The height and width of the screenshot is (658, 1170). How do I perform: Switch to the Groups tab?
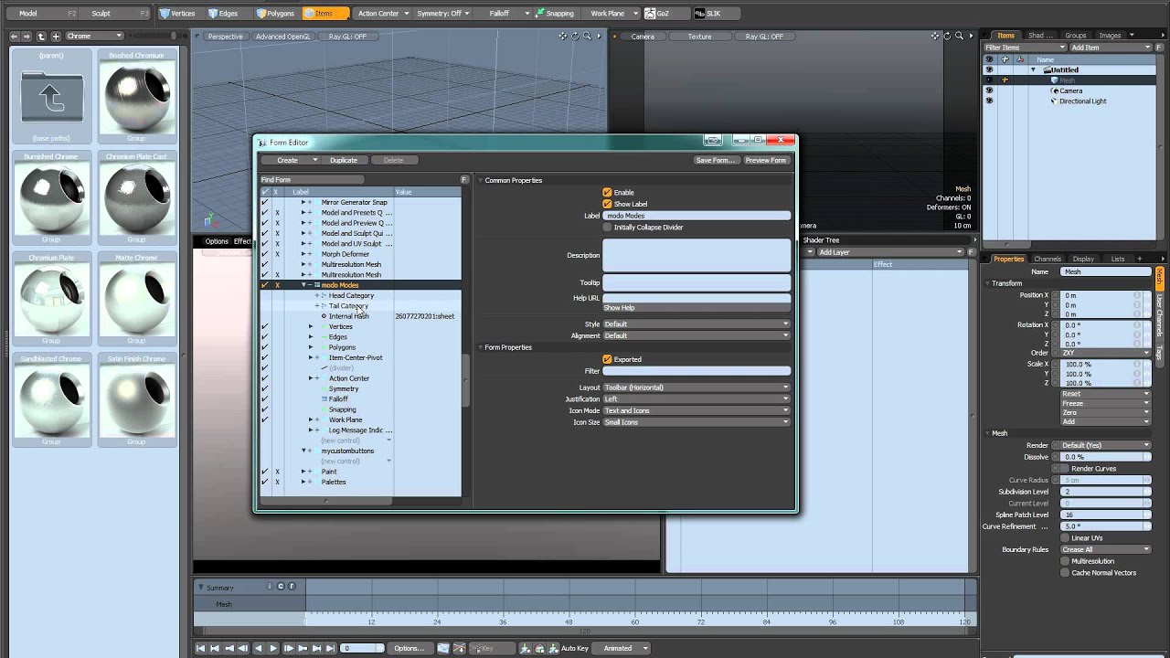tap(1076, 36)
